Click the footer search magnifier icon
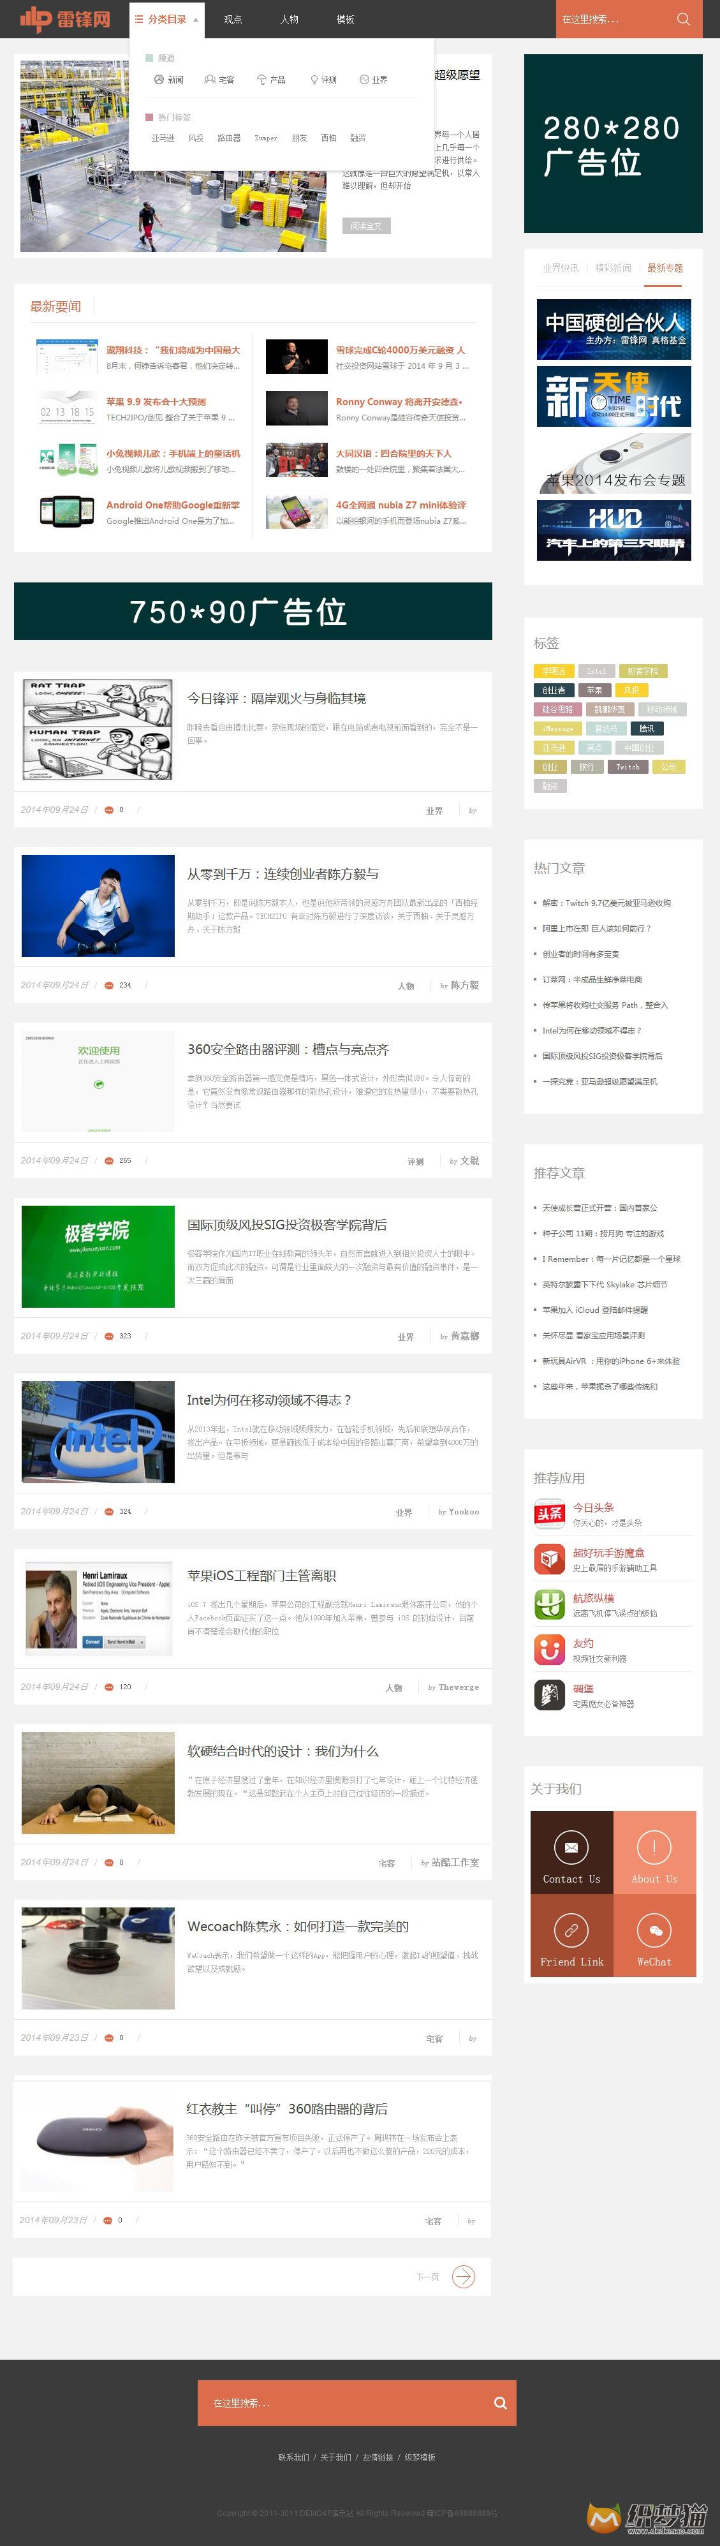This screenshot has width=720, height=2546. [x=500, y=2402]
